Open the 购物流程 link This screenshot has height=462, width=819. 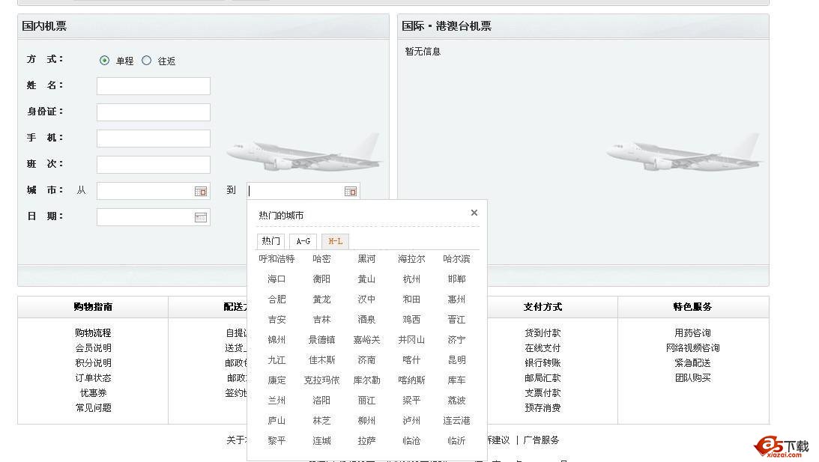tap(93, 333)
